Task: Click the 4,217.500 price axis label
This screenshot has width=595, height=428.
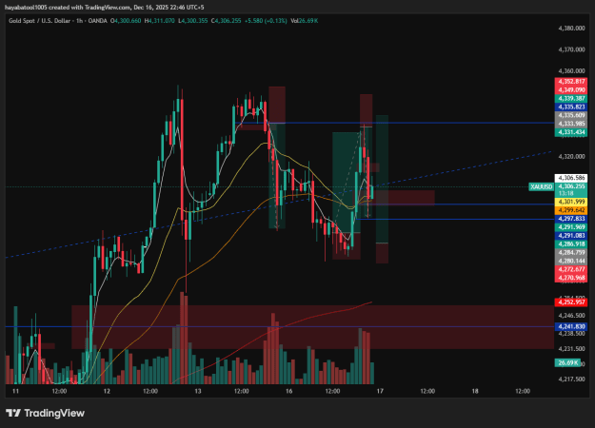Action: [571, 379]
